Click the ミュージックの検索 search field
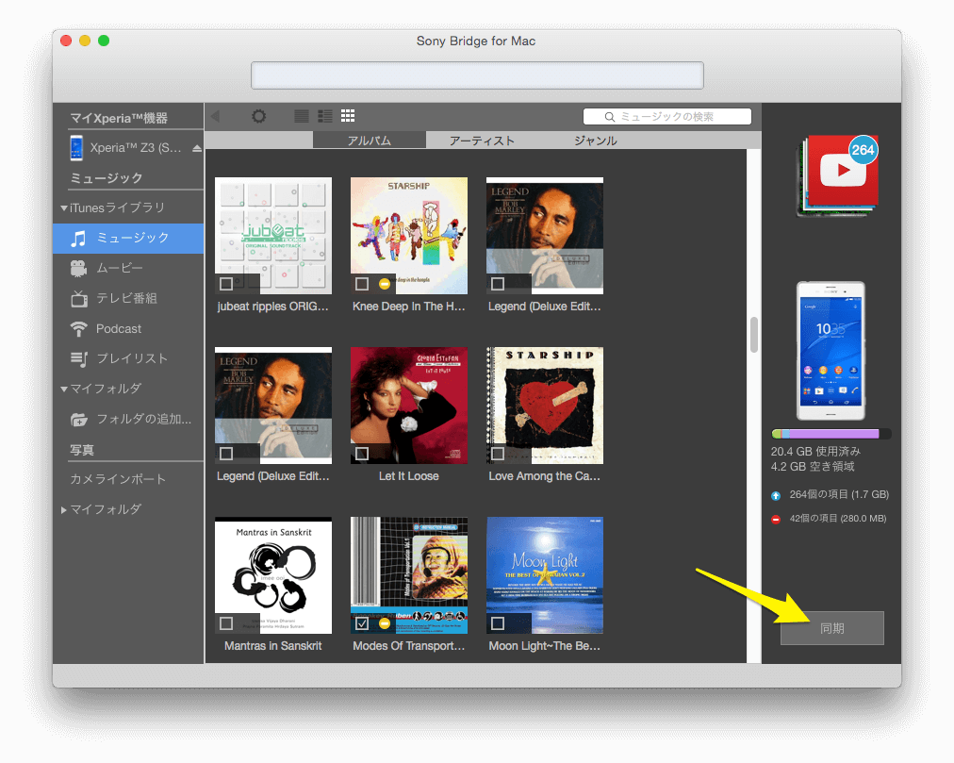Screen dimensions: 954x763 tap(666, 117)
